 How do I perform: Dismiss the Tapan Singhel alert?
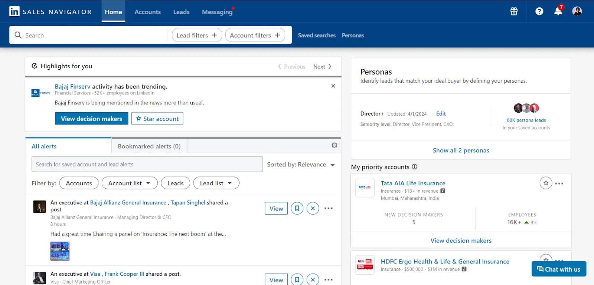pyautogui.click(x=313, y=208)
